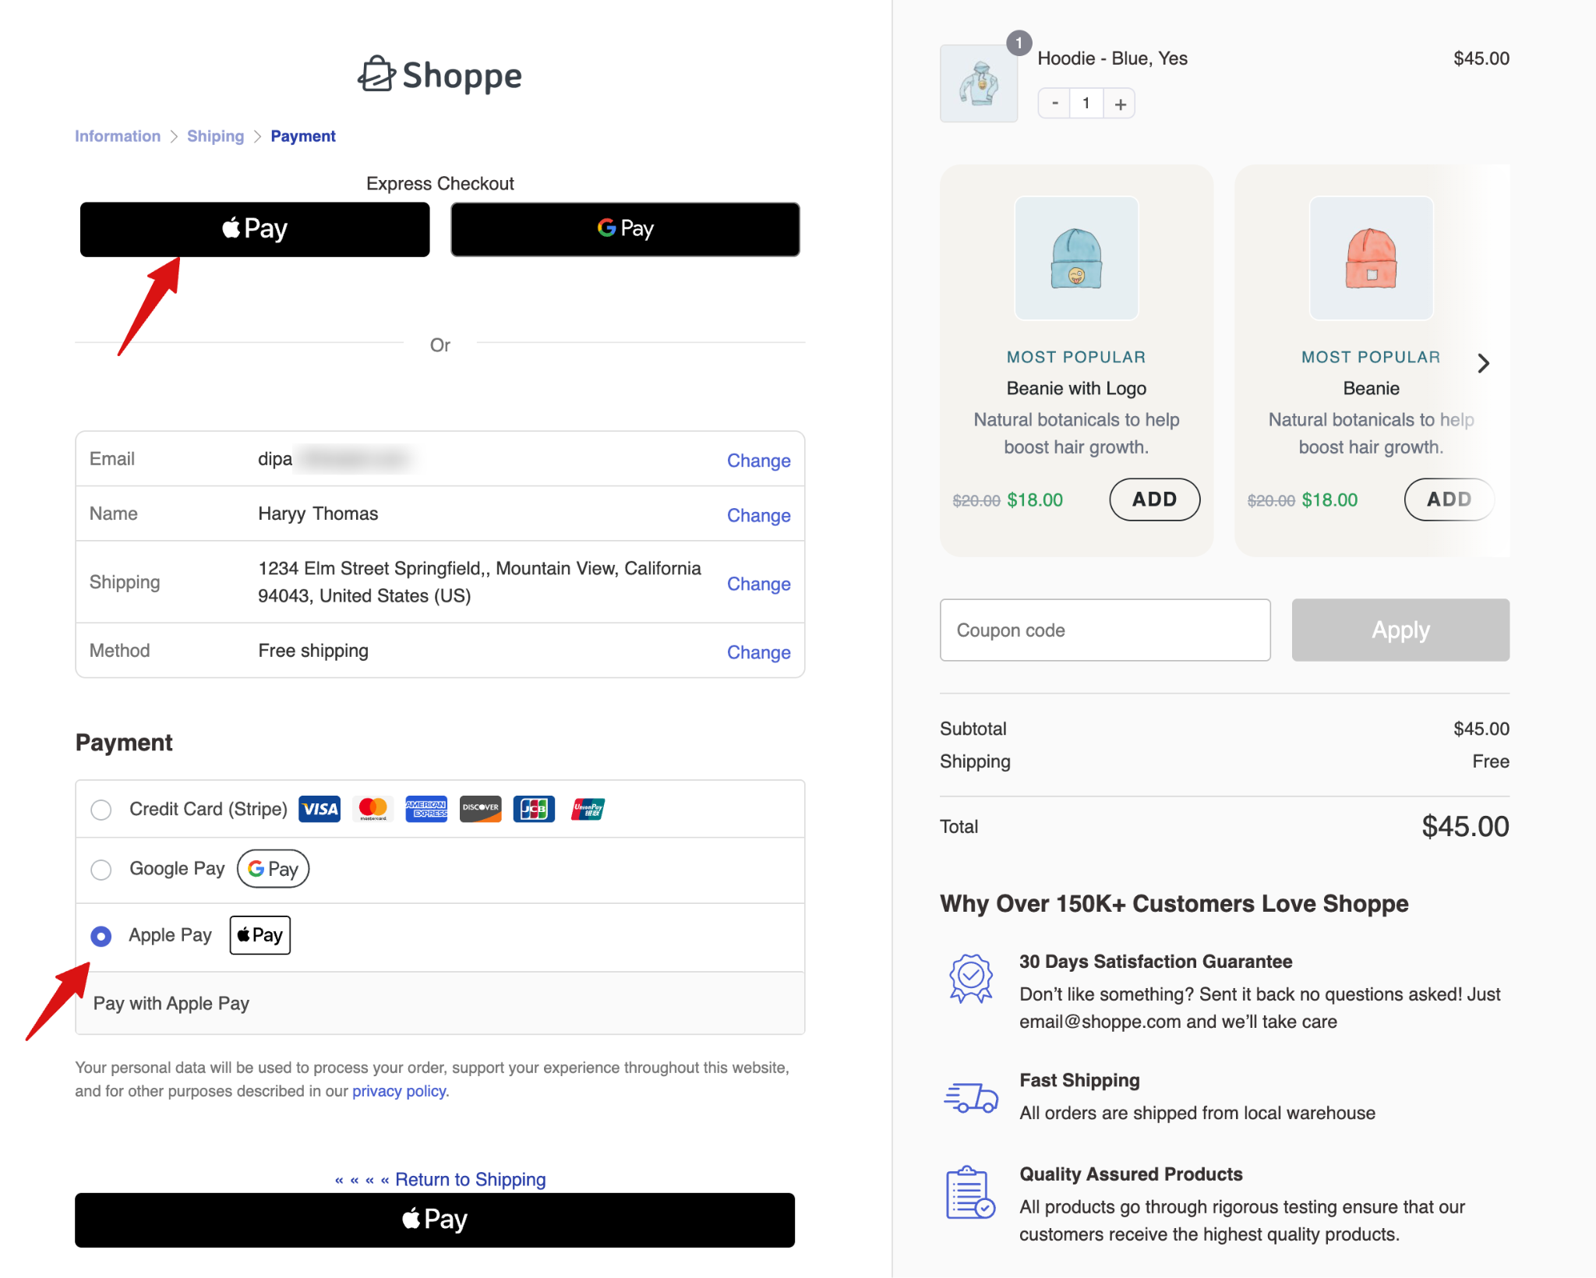Click the Fast Shipping truck icon
The height and width of the screenshot is (1278, 1596).
[x=971, y=1097]
